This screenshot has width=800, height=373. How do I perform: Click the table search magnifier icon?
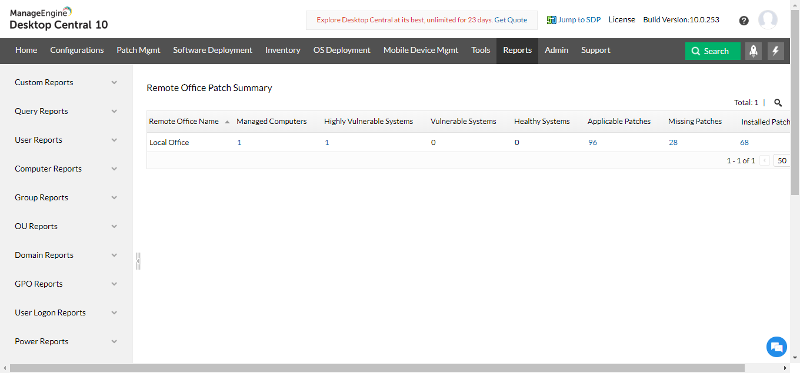(778, 103)
